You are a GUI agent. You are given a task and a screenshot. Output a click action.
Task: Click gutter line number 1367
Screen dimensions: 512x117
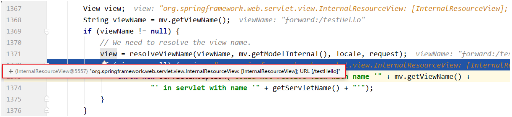(14, 9)
